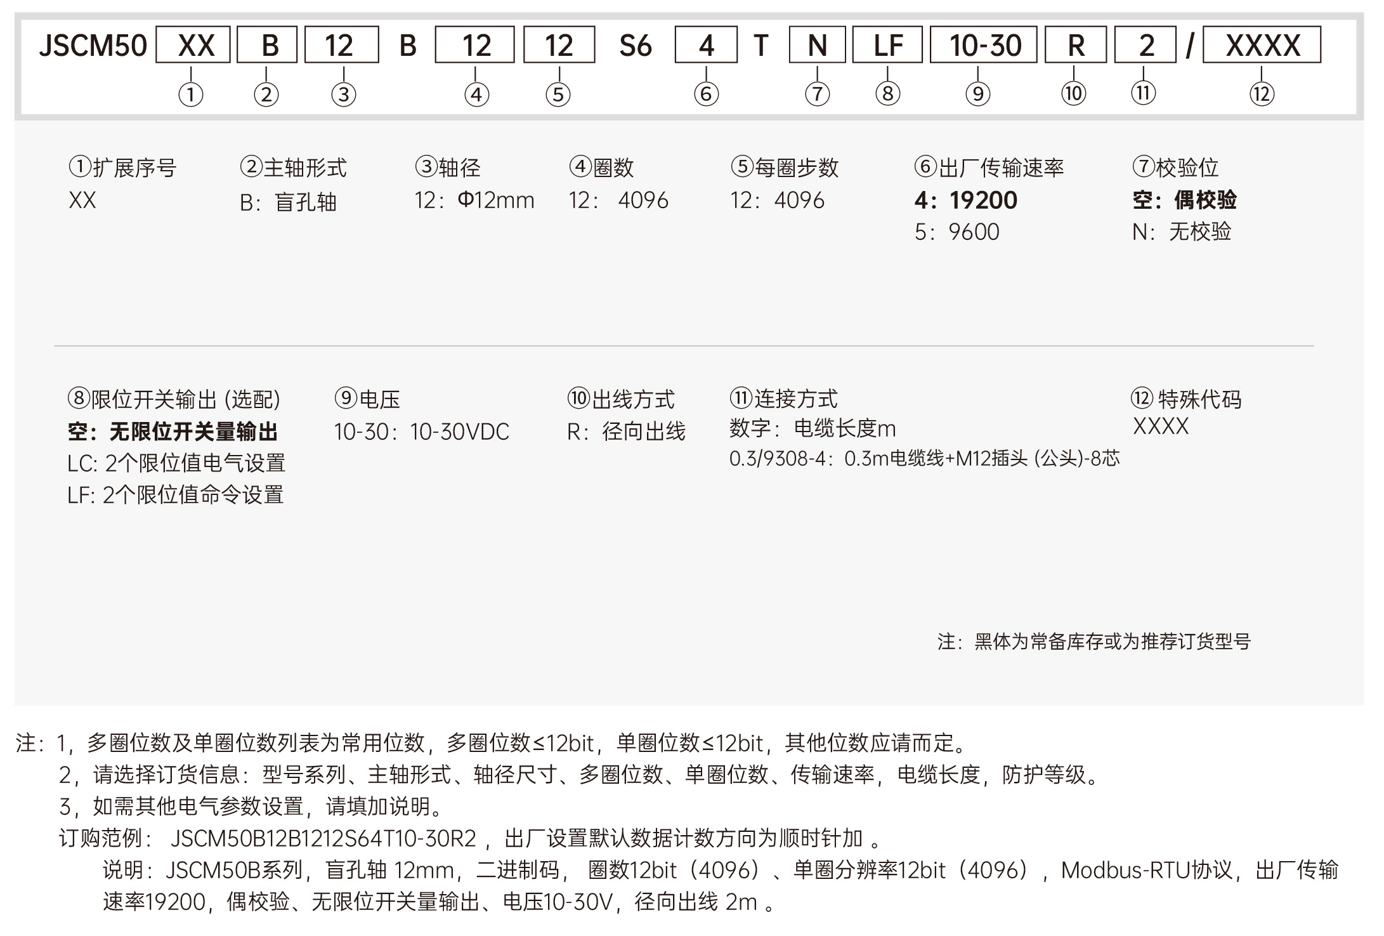Click the 空：无限位开关量输出 bold option
Viewport: 1384px width, 936px height.
pos(173,432)
